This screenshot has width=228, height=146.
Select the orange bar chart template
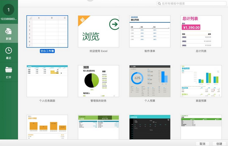tap(47, 127)
